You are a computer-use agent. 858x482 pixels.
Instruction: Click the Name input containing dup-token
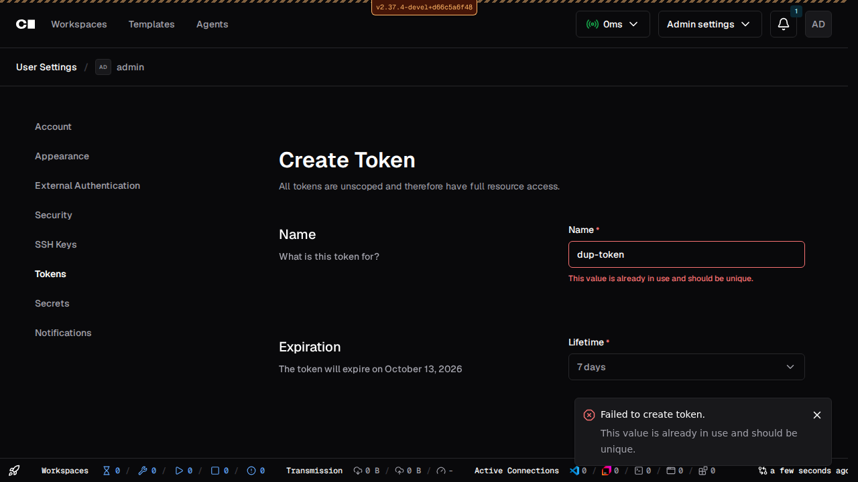686,254
